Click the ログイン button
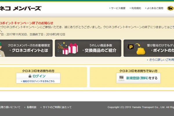The image size is (174, 116). coord(38,76)
